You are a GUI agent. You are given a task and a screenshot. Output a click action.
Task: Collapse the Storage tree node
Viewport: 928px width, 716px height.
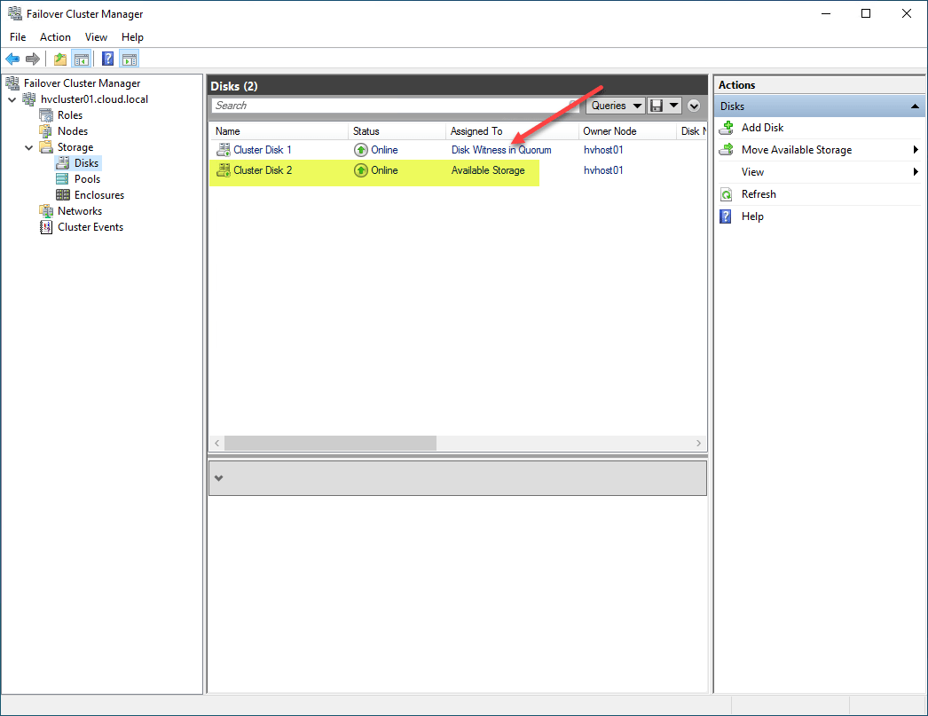[x=28, y=147]
